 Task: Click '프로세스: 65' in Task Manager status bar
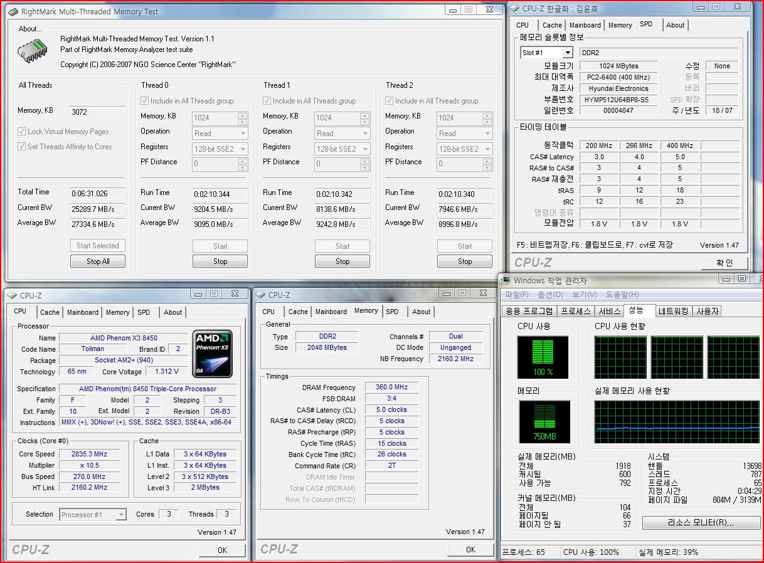(x=524, y=552)
